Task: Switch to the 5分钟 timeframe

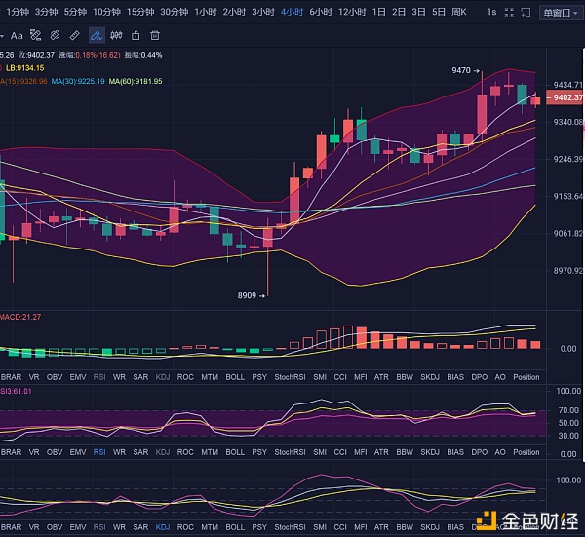Action: pyautogui.click(x=75, y=12)
